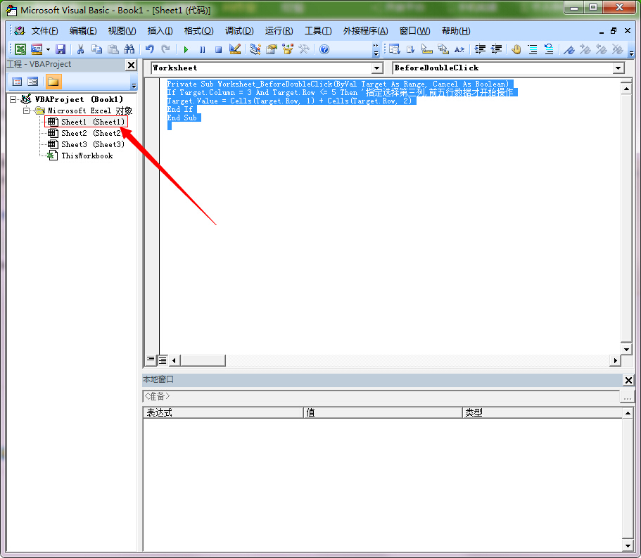This screenshot has width=641, height=558.
Task: Click the Uncomment Block icon
Action: 549,49
